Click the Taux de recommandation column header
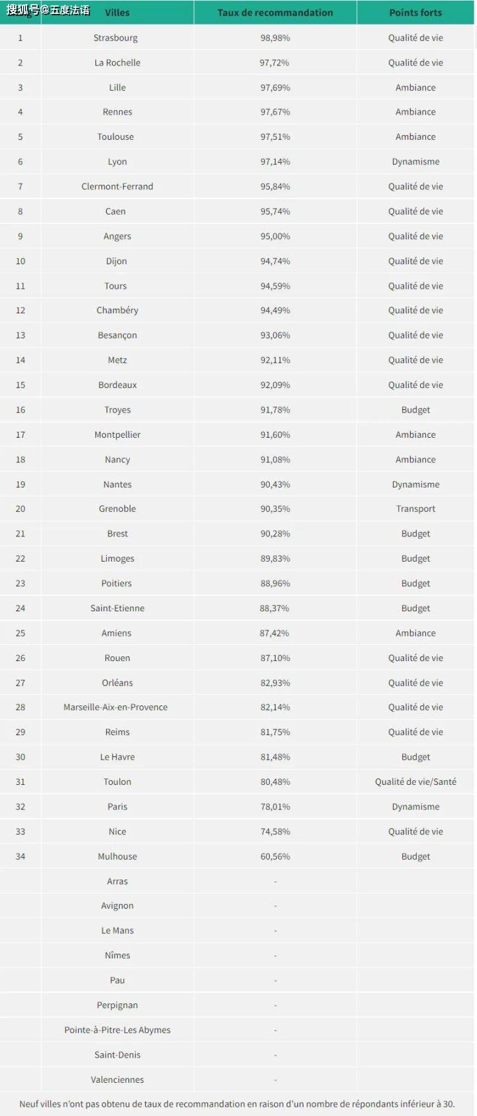Screen dimensions: 477x1116 [275, 13]
